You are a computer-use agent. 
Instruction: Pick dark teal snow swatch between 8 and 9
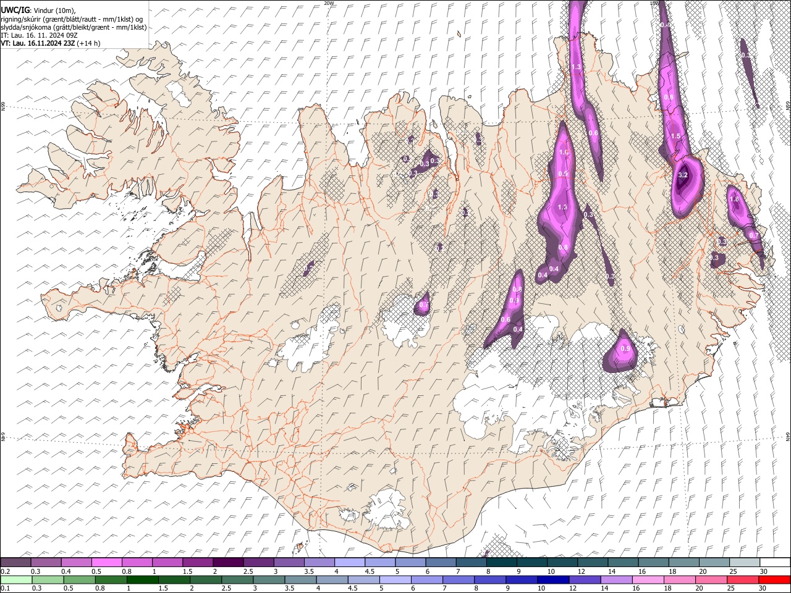point(502,562)
